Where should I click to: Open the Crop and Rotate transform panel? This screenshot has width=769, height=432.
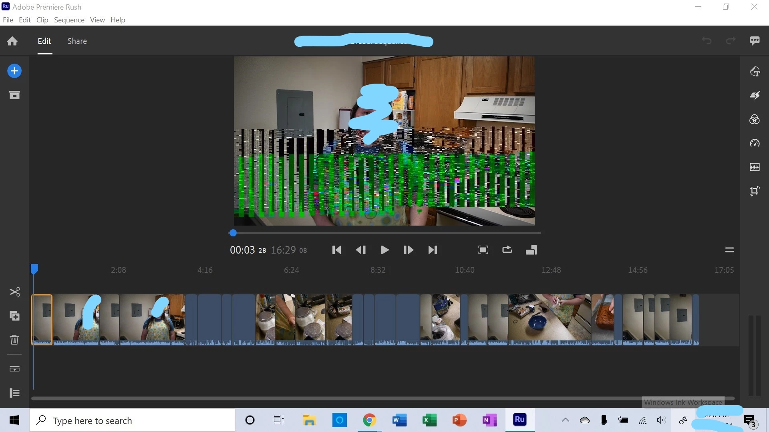[755, 191]
